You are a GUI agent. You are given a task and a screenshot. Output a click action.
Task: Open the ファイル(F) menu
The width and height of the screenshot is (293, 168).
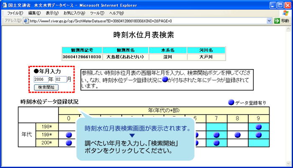[x=15, y=13]
